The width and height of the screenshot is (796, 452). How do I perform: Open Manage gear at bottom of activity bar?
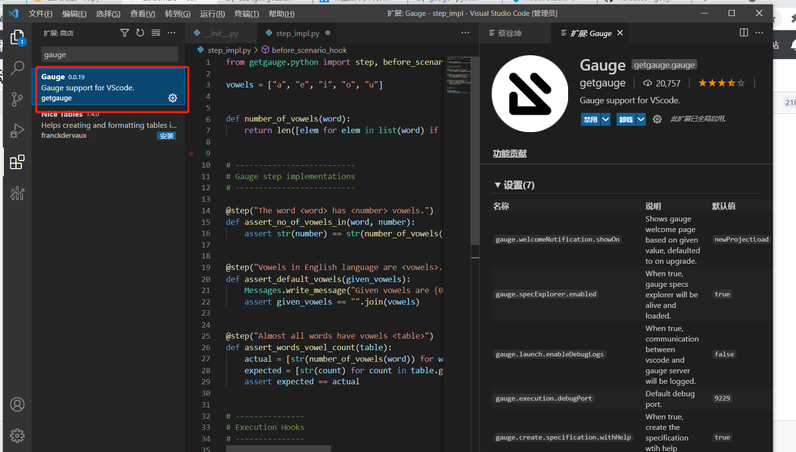point(17,436)
